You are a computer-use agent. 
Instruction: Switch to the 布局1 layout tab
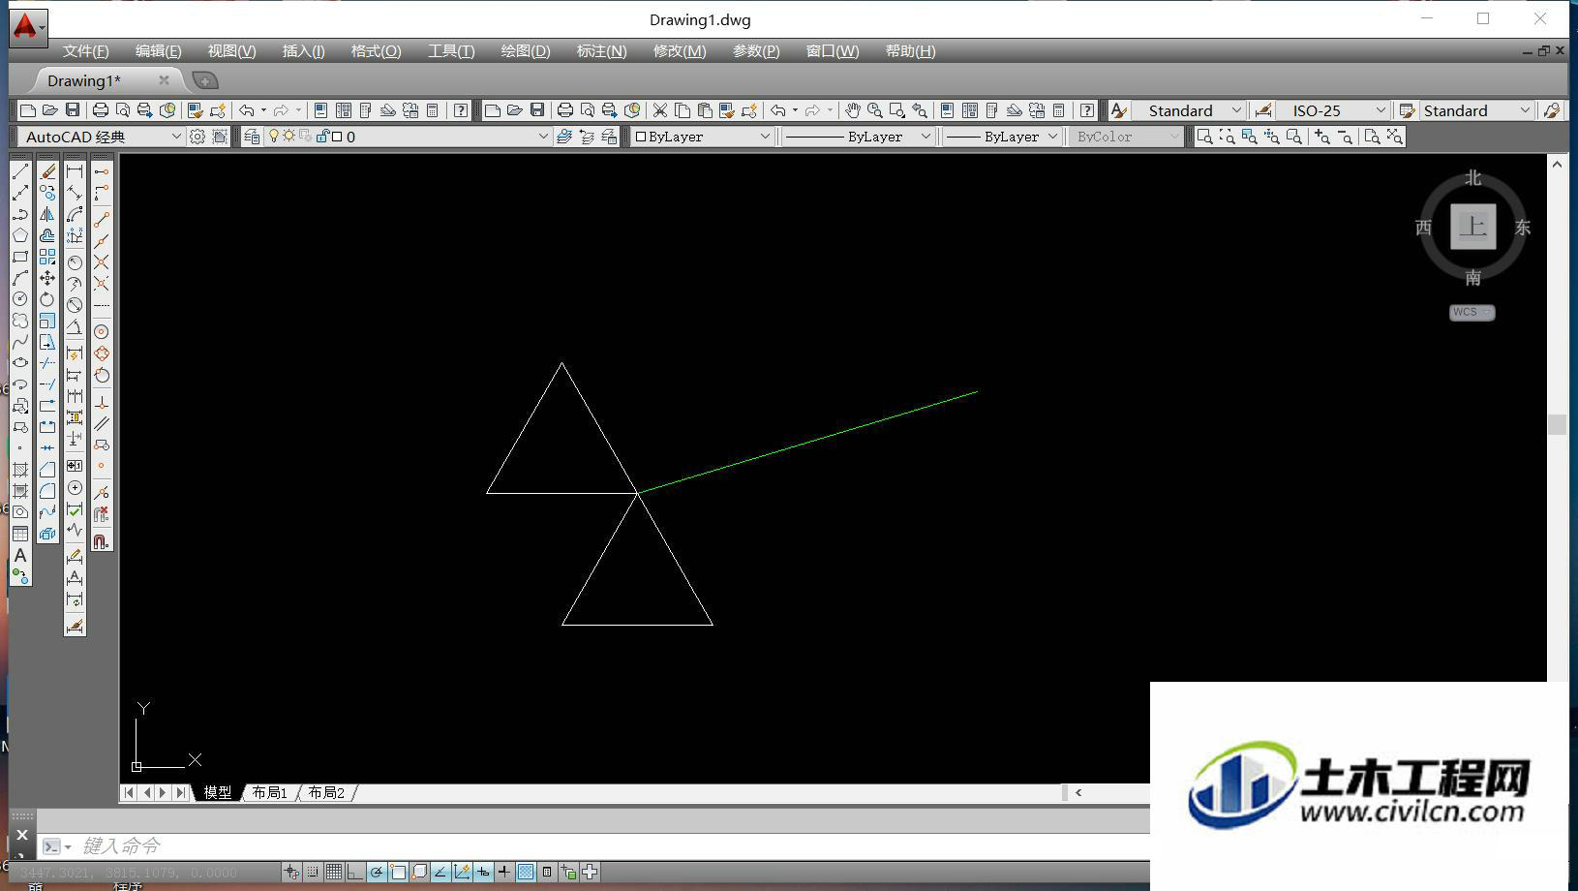269,792
